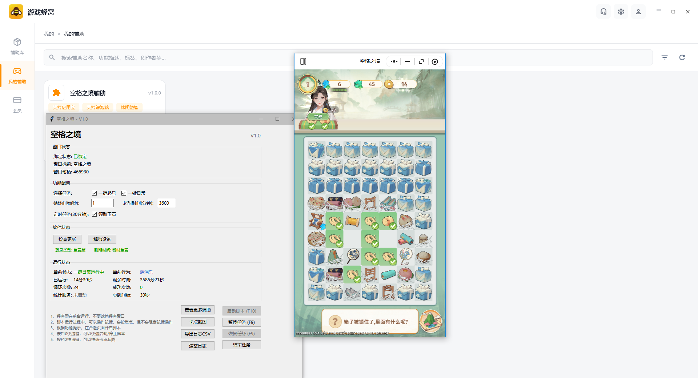
Task: Click the 清空日志 button
Action: [x=198, y=346]
